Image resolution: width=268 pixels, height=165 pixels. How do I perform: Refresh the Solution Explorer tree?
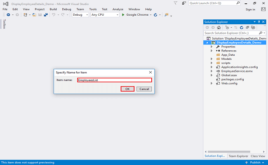[x=242, y=28]
